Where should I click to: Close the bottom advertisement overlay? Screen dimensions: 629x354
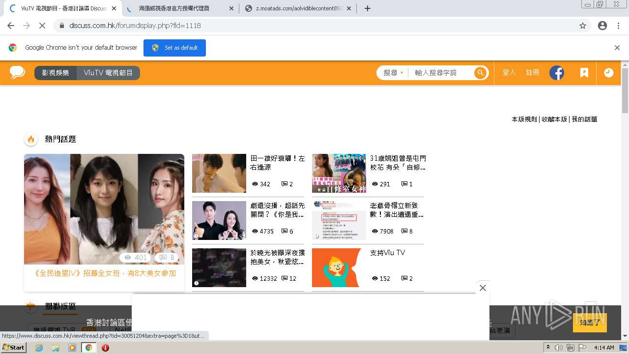point(483,288)
